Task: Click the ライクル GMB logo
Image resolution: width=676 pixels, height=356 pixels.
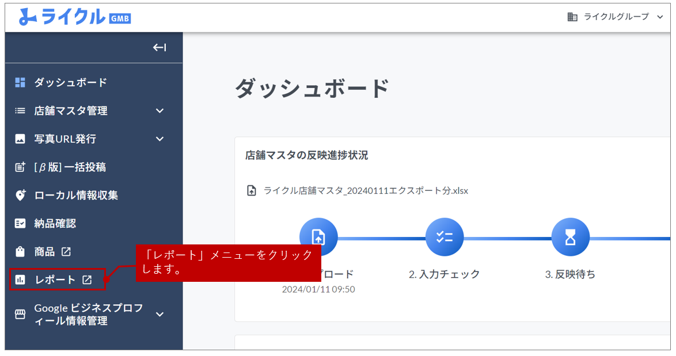Action: (x=75, y=17)
